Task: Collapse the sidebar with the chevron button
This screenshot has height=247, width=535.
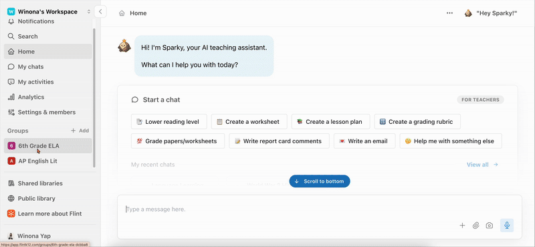Action: 100,11
